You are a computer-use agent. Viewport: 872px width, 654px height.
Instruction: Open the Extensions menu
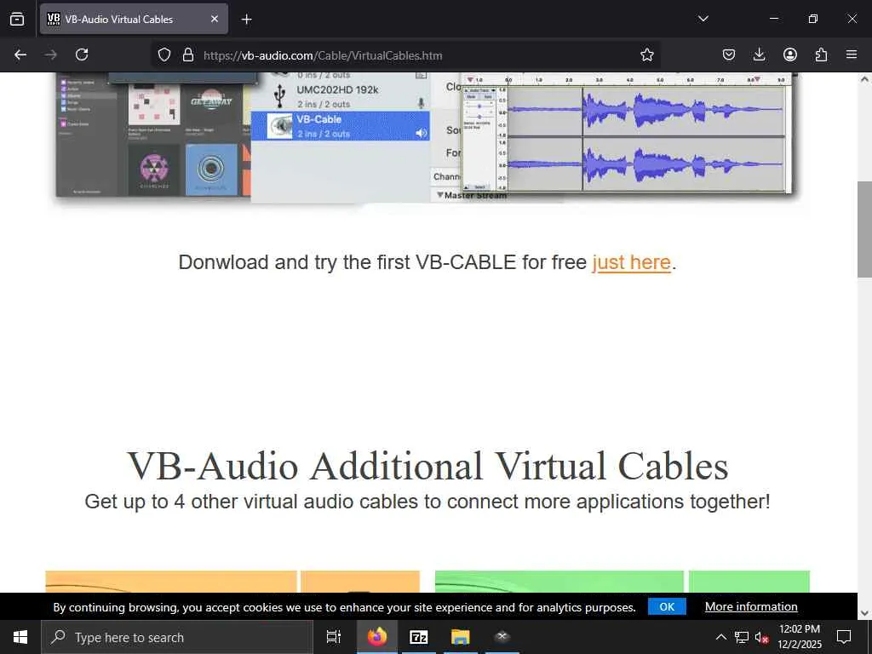[x=821, y=54]
